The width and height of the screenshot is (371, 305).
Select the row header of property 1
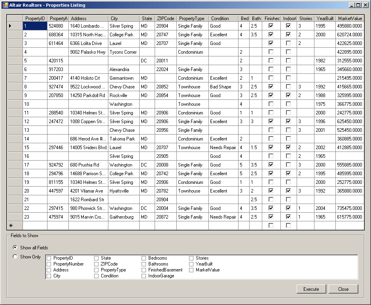tap(15, 26)
